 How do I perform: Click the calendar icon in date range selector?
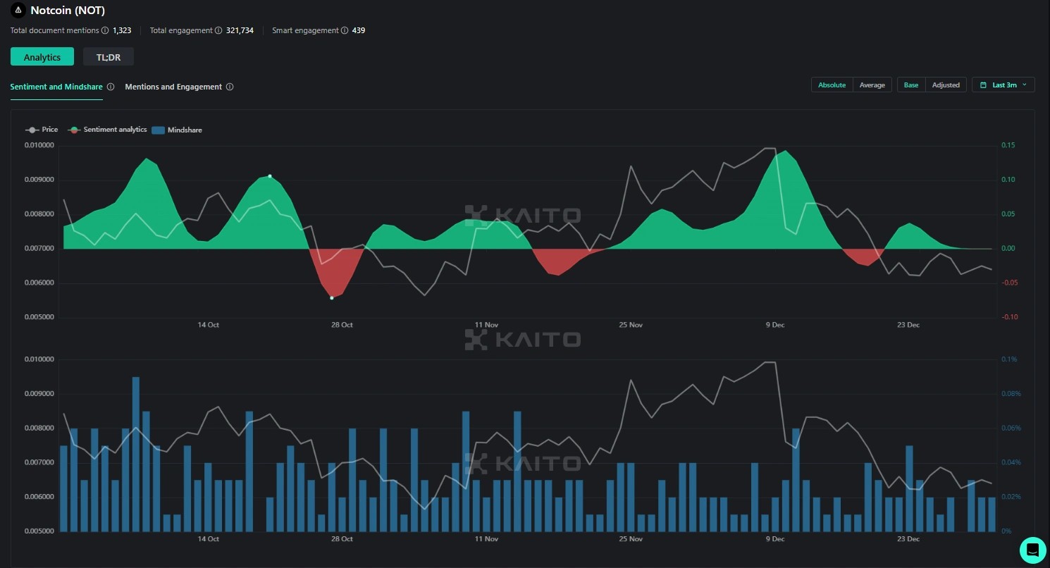pyautogui.click(x=983, y=85)
